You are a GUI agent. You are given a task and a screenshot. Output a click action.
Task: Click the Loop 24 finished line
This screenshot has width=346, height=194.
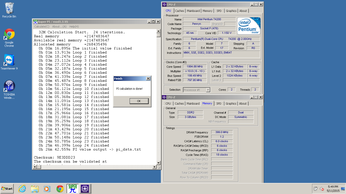point(74,145)
